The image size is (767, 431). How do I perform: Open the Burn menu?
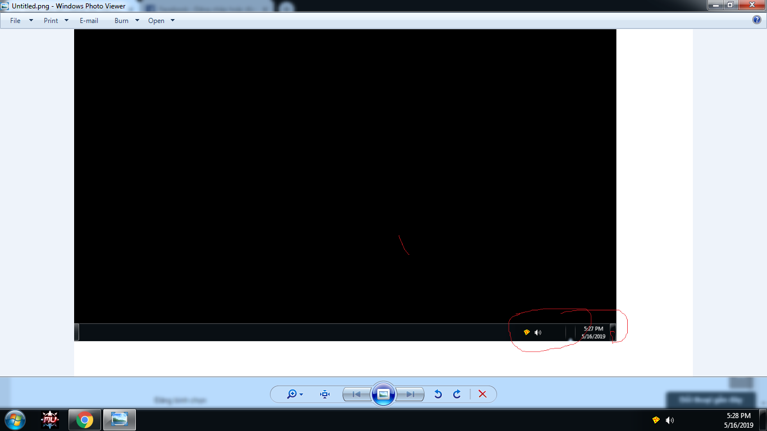[127, 21]
